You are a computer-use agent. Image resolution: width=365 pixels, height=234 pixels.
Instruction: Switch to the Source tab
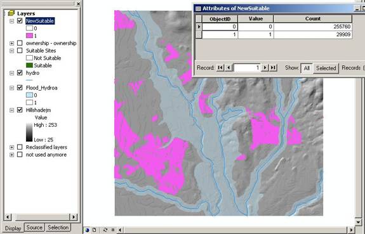tap(34, 228)
